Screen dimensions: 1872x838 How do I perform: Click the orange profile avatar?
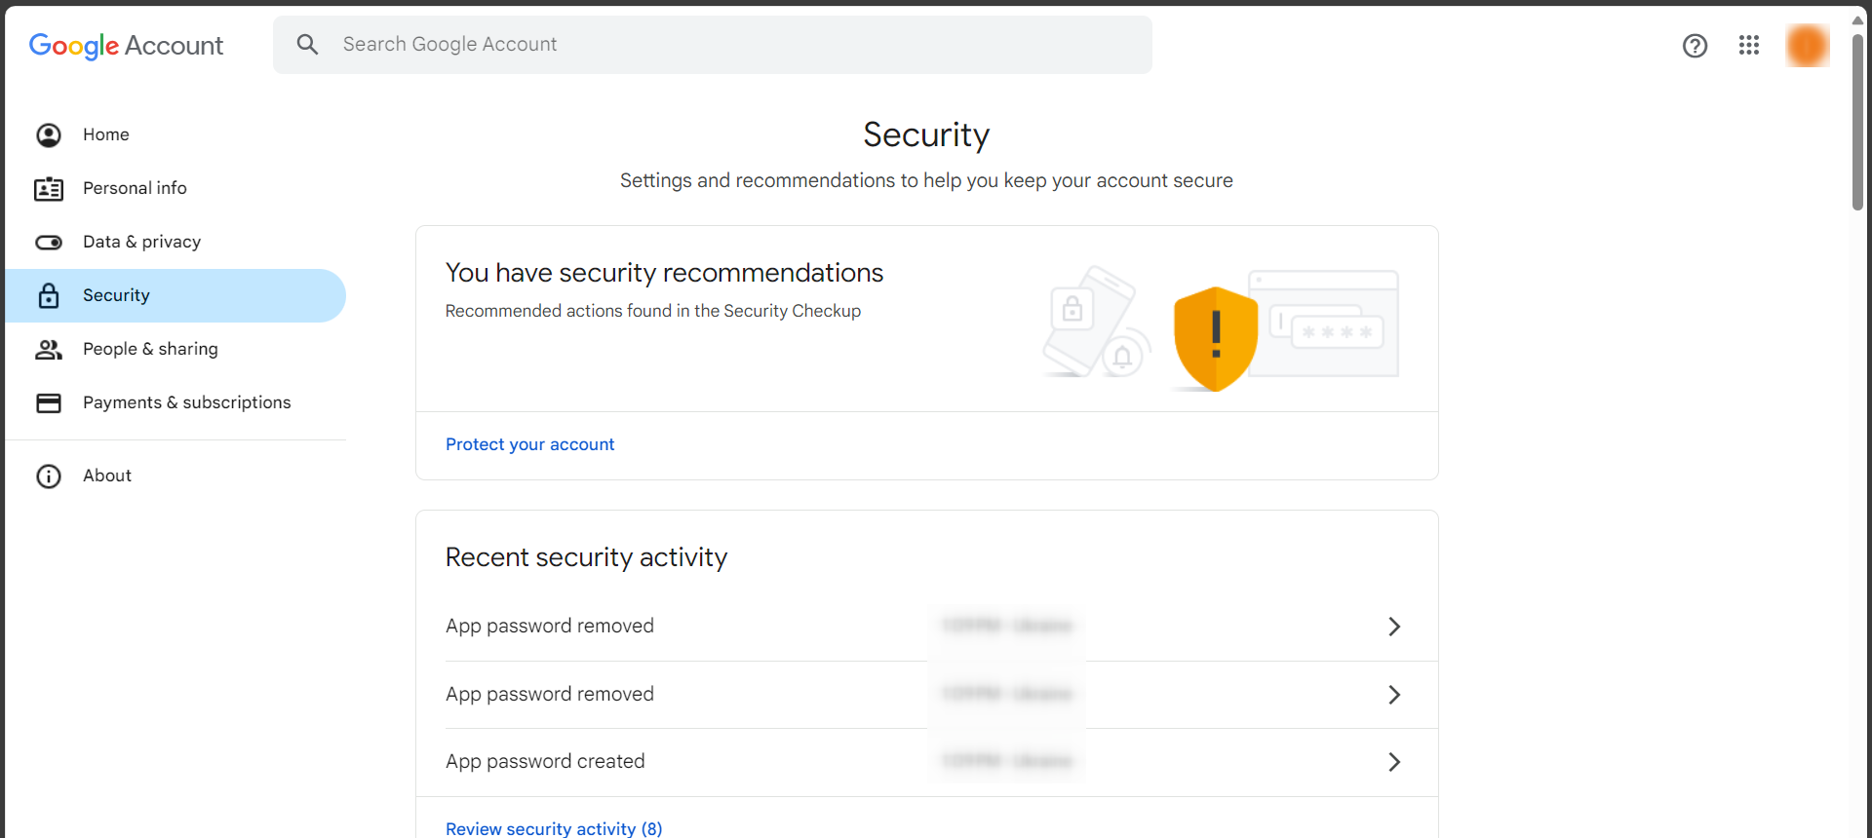1807,46
